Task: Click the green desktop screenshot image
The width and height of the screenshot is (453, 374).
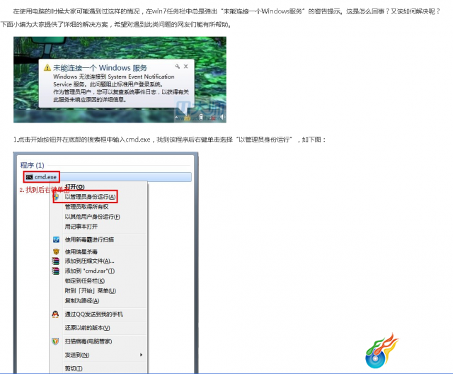Action: (120, 80)
